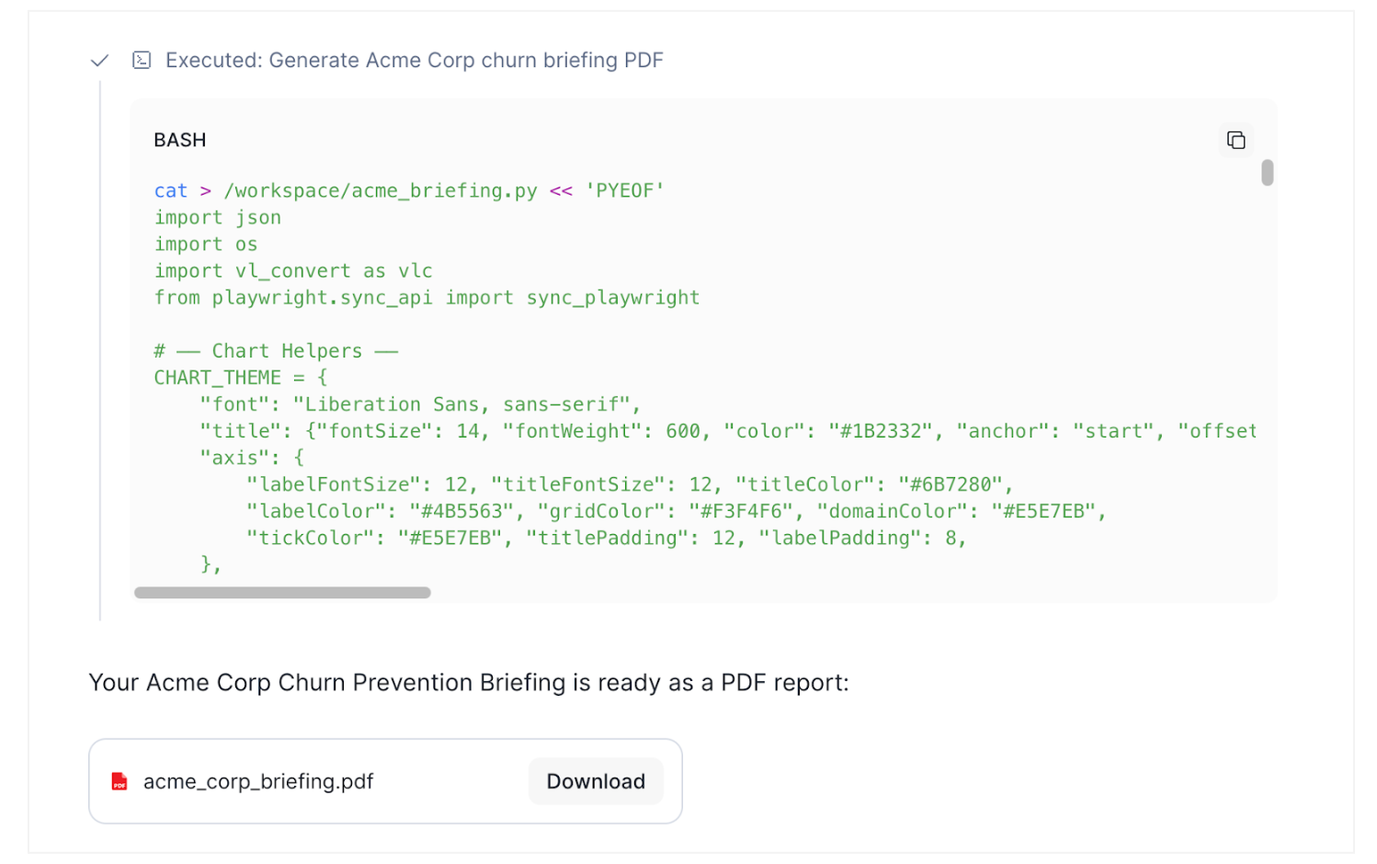Click the code block vertical scrollbar thumb
1377x864 pixels.
[x=1267, y=173]
